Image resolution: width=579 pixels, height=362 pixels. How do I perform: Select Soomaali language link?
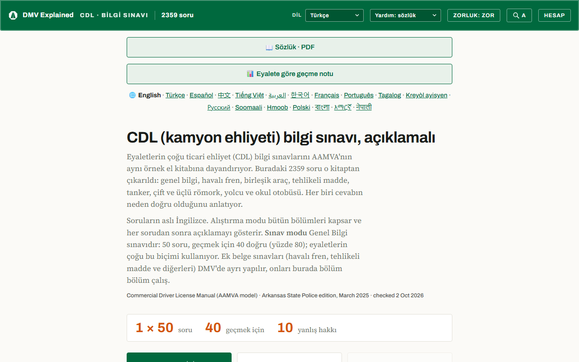coord(249,108)
